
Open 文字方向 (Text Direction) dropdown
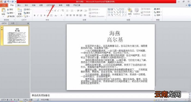[x=94, y=10]
